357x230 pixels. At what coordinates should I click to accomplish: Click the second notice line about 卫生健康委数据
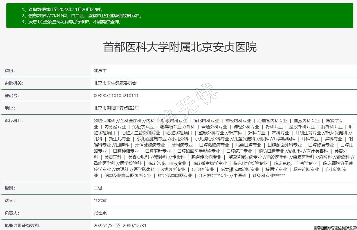coord(82,16)
